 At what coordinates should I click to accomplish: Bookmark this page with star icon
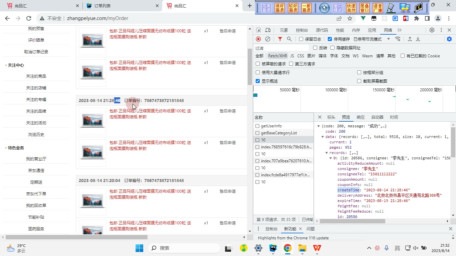coord(350,18)
